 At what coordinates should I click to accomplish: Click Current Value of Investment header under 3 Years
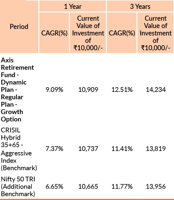tap(155, 33)
